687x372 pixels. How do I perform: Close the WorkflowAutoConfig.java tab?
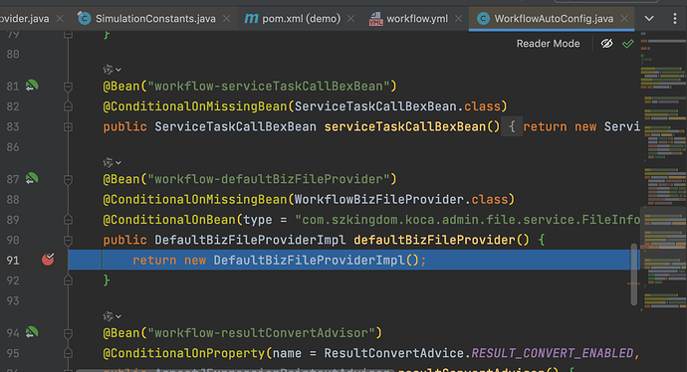(x=624, y=18)
